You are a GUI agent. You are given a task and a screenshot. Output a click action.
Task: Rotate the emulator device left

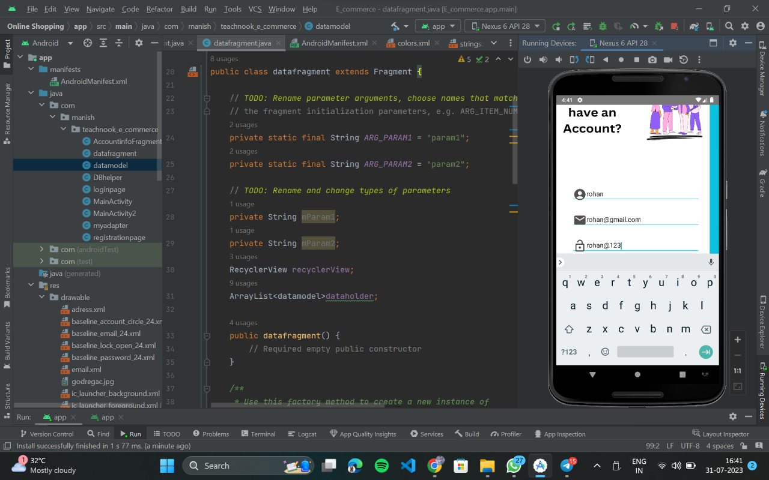click(x=574, y=59)
